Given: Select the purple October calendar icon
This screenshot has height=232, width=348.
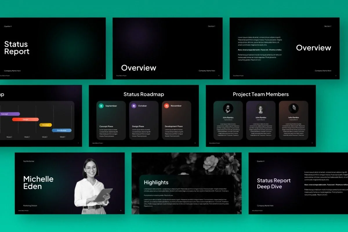Looking at the screenshot, I should coord(133,106).
